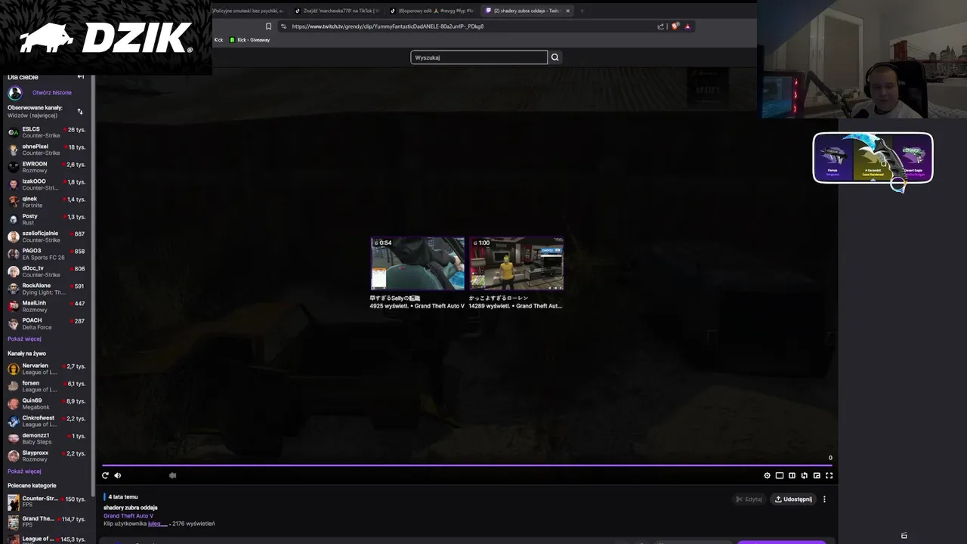Select the qlnek Fortnite channel row
967x544 pixels.
[47, 202]
